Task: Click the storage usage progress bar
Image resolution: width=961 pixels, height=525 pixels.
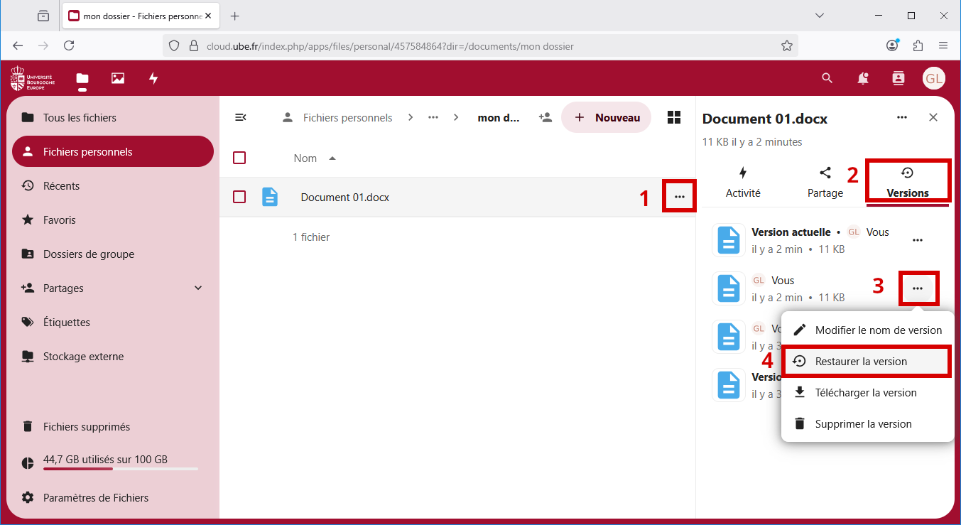Action: (x=120, y=469)
